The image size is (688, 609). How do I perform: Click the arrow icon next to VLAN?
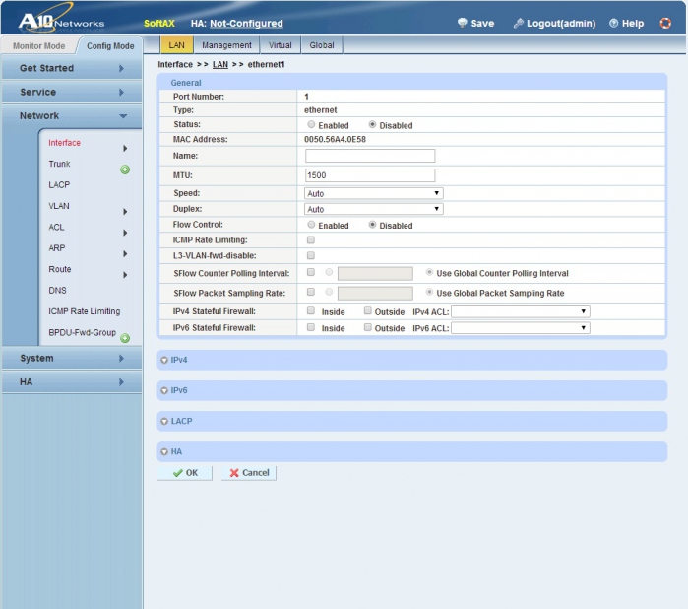(125, 212)
